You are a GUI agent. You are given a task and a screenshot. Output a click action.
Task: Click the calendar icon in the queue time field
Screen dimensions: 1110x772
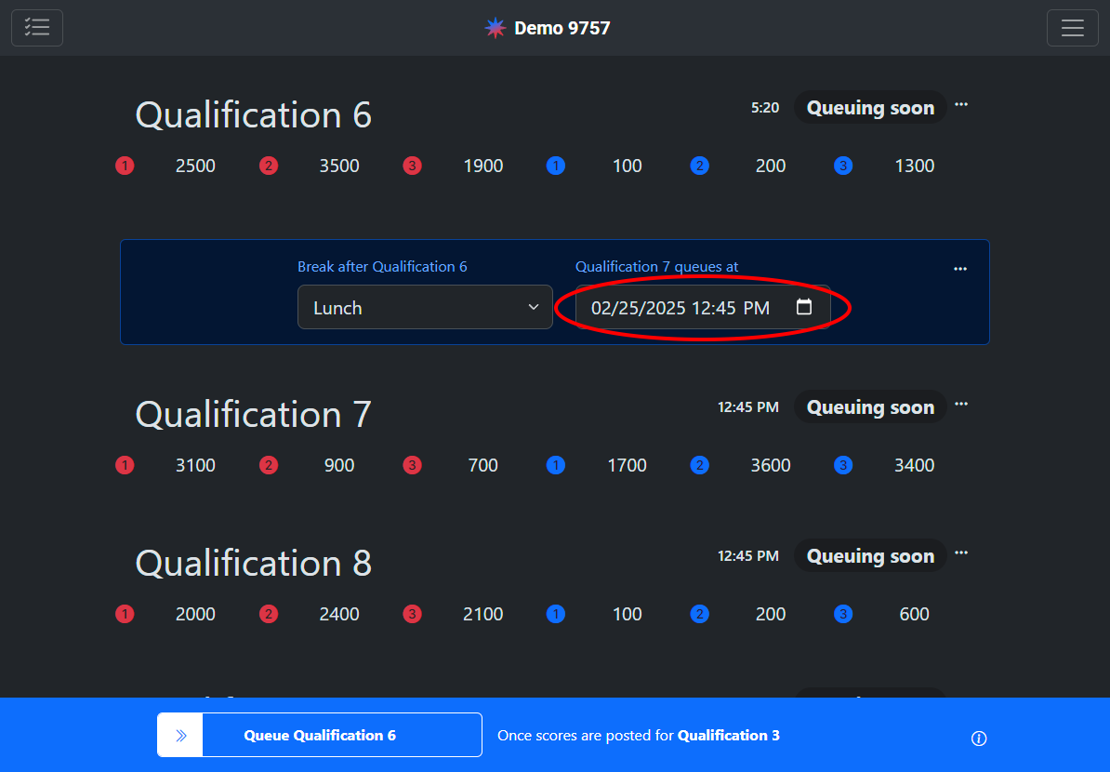pyautogui.click(x=804, y=307)
